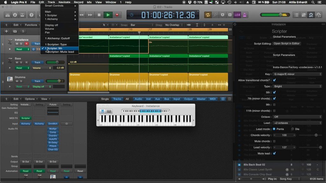Click the Add Track plus button
Image resolution: width=326 pixels, height=183 pixels.
(x=6, y=31)
